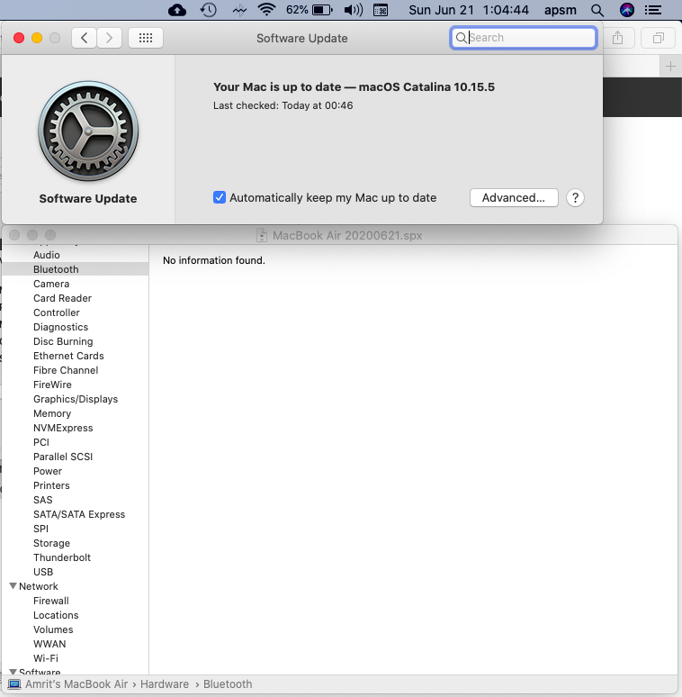
Task: Select Thunderbolt in the sidebar
Action: 62,557
